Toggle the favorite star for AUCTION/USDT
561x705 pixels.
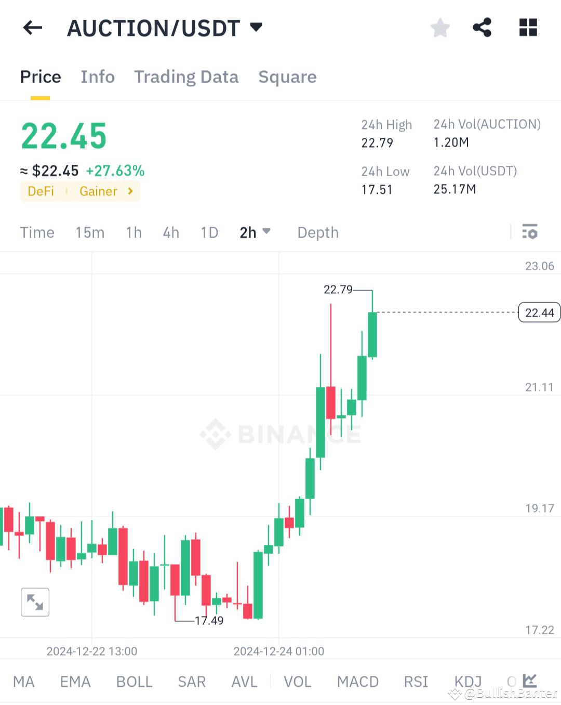[440, 28]
